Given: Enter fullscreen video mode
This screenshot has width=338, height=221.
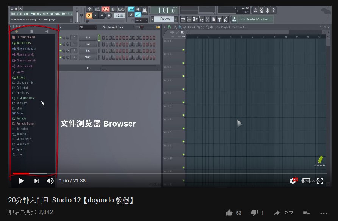Looking at the screenshot, I should [320, 181].
